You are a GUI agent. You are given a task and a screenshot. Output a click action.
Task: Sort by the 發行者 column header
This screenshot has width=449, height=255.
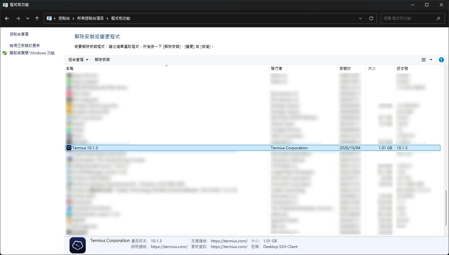(303, 69)
